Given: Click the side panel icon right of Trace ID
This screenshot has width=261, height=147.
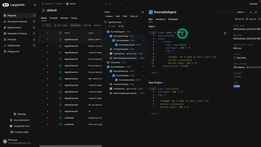Looking at the screenshot, I should tap(259, 19).
